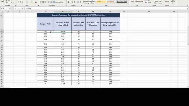
Task: Align text right icon
Action: click(x=46, y=2)
